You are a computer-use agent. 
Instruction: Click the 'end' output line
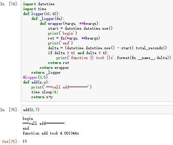[26, 129]
